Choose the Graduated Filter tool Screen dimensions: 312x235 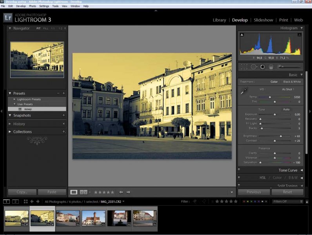coord(270,67)
